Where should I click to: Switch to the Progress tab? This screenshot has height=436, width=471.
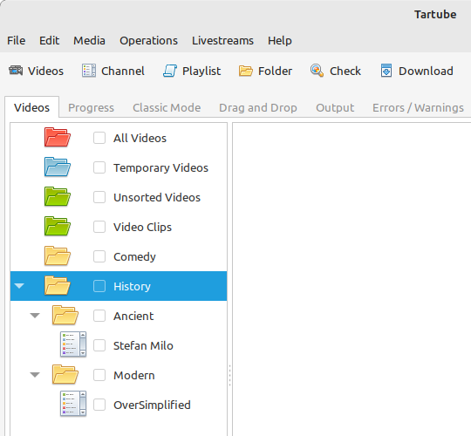[x=91, y=107]
